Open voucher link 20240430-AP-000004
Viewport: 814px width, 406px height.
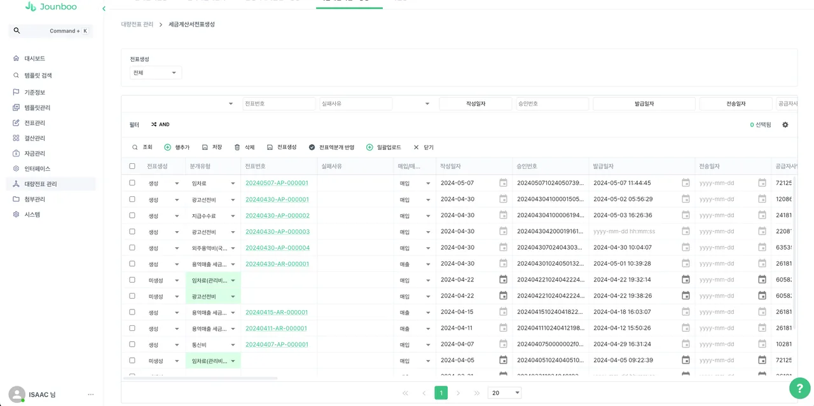(x=277, y=248)
